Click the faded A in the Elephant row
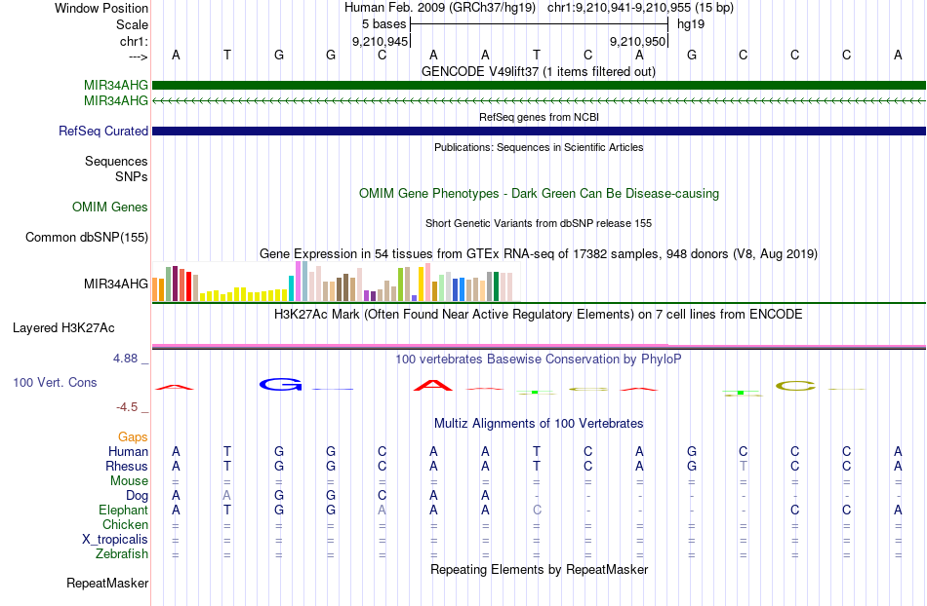The width and height of the screenshot is (927, 606). (x=382, y=510)
